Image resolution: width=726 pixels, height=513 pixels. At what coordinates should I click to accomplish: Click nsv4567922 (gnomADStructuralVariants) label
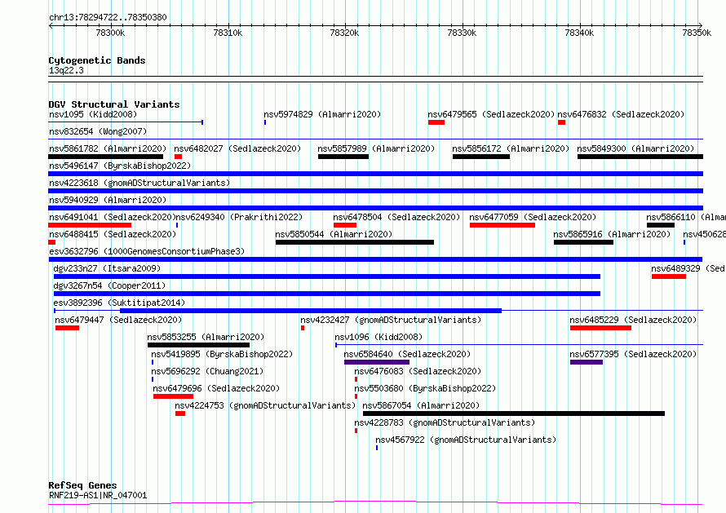(466, 440)
